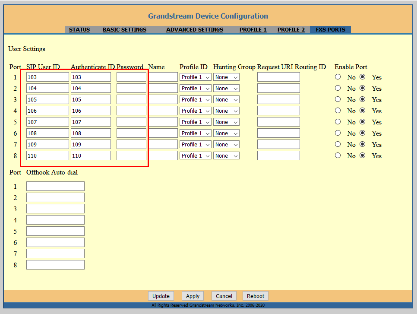Click the Reboot button
417x314 pixels.
pos(256,296)
